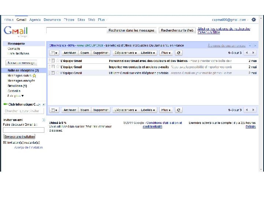
Task: Open Photos in top navigation bar
Action: pos(69,20)
